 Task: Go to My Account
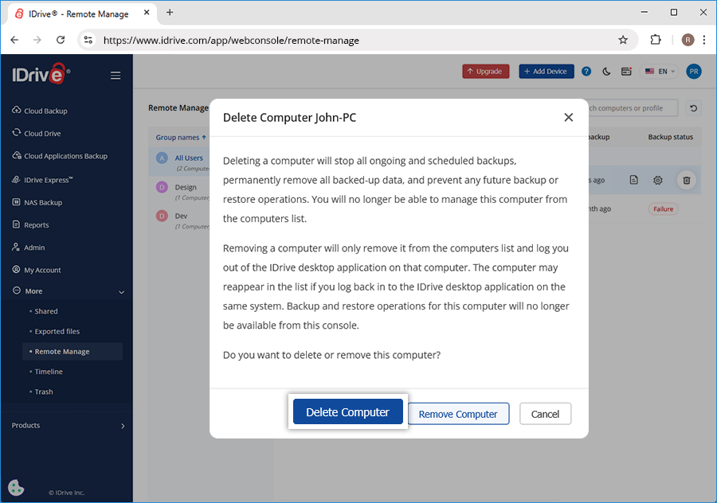[x=37, y=270]
